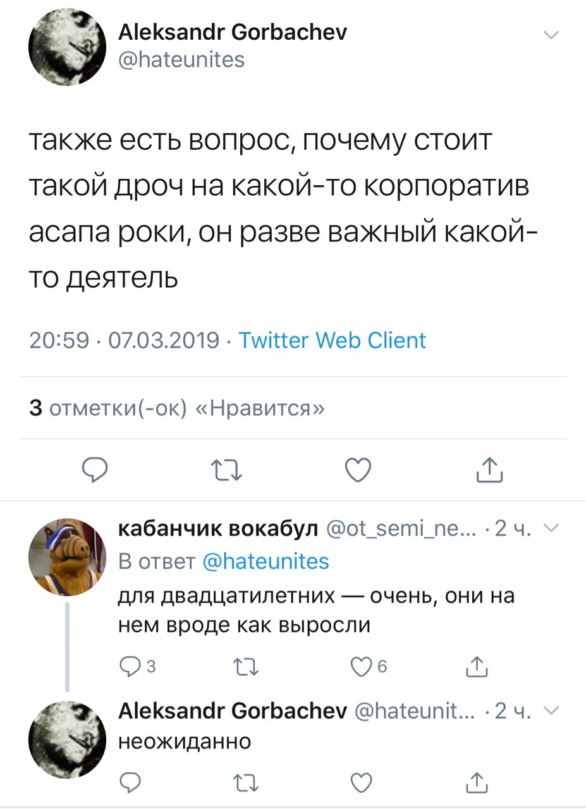Retweet the main tweet
The width and height of the screenshot is (586, 809).
point(229,470)
